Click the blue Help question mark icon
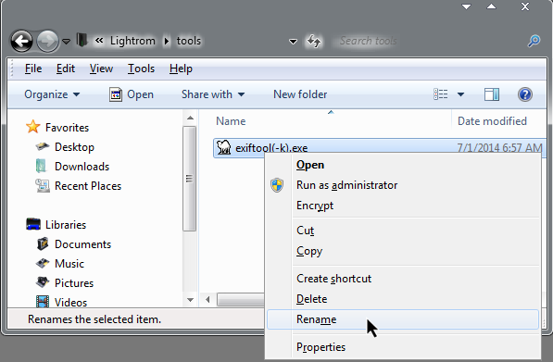Screen dimensions: 553x362 [525, 94]
